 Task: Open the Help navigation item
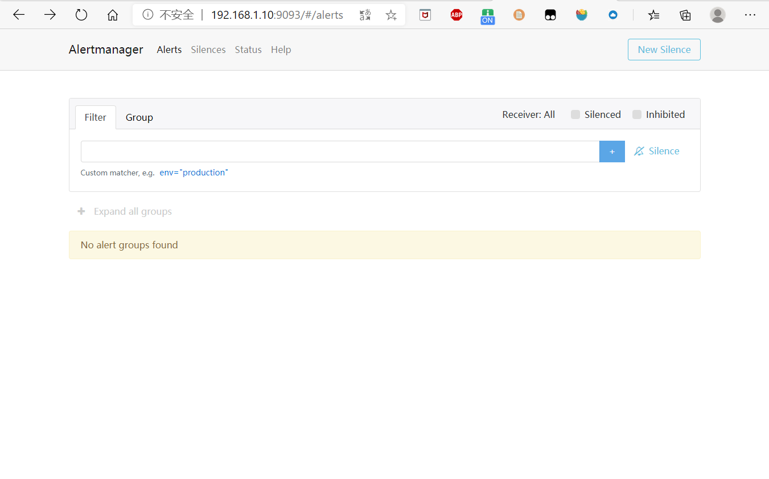click(281, 50)
